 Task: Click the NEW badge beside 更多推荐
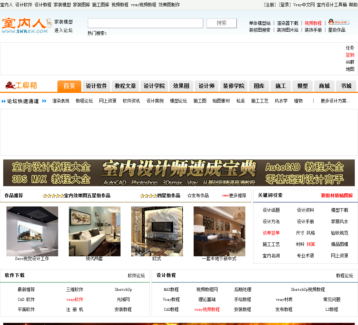point(225,195)
